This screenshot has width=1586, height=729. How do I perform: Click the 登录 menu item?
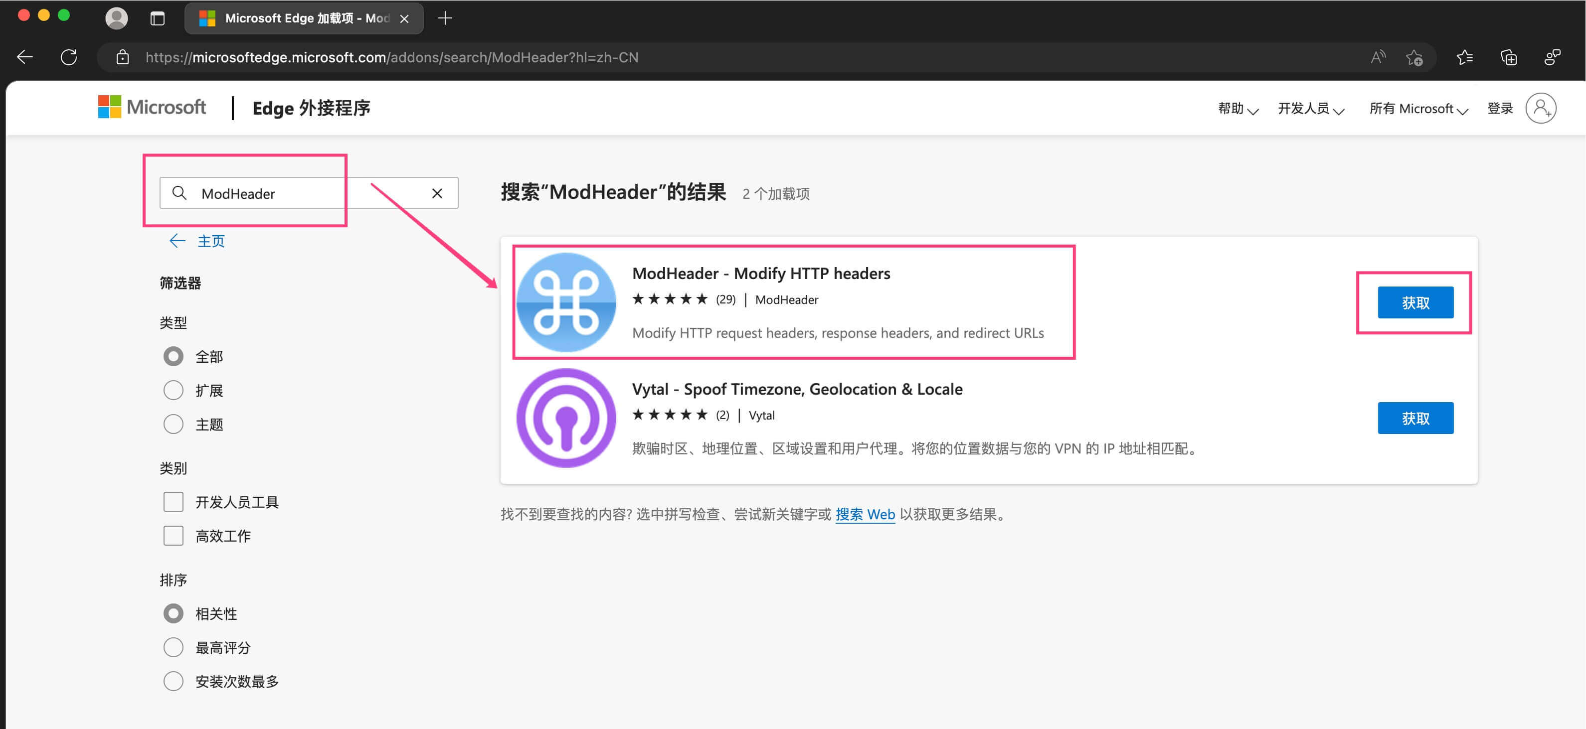pyautogui.click(x=1500, y=109)
